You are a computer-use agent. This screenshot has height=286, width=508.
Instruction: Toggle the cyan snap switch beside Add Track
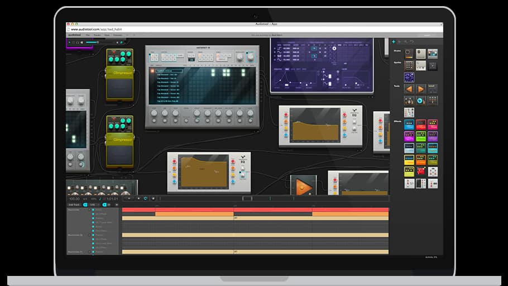85,204
